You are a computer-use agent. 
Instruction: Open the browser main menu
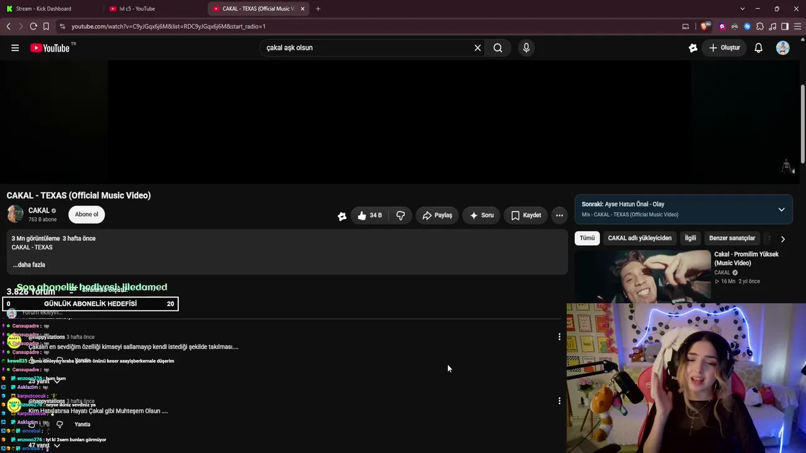798,26
